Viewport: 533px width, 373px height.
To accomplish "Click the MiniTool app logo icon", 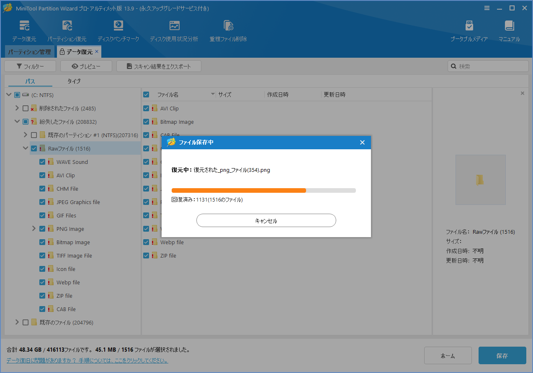I will 8,8.
